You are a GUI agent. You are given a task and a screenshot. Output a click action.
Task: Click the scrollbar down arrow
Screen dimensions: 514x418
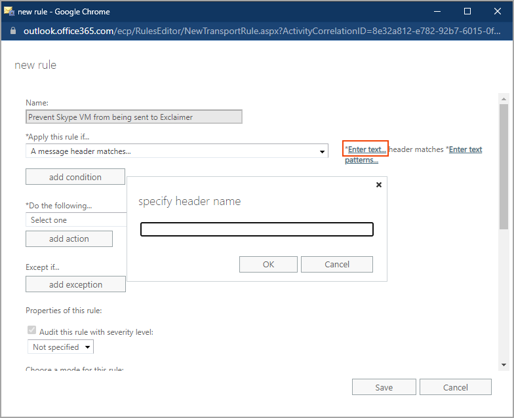pyautogui.click(x=504, y=364)
